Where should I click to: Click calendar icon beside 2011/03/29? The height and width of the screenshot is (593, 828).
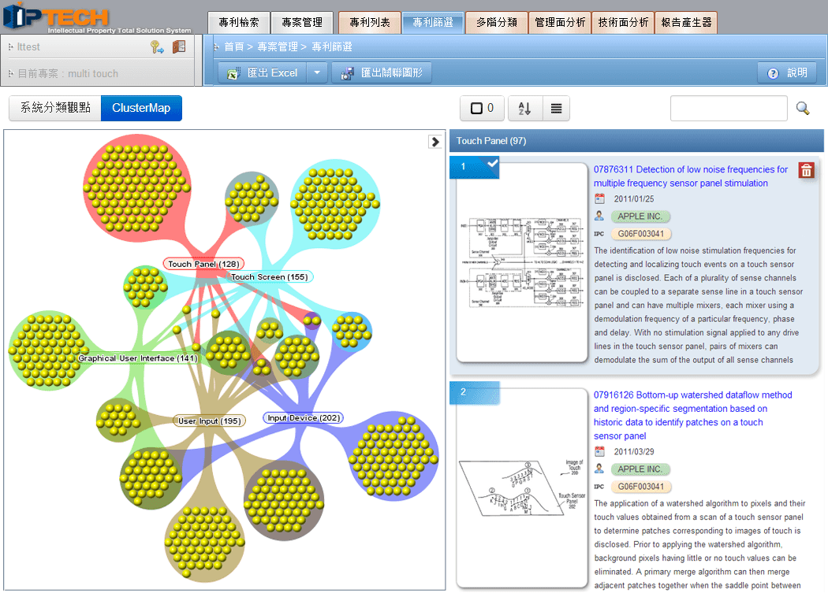pos(599,451)
